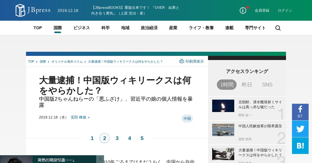Switch ranking to SNS tab
The image size is (312, 163).
(x=267, y=85)
